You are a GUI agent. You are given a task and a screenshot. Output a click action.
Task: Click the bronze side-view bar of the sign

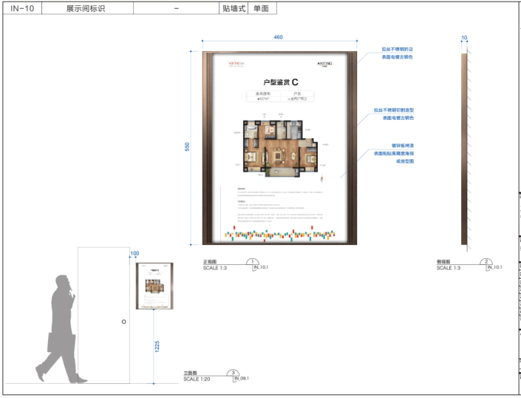point(464,149)
